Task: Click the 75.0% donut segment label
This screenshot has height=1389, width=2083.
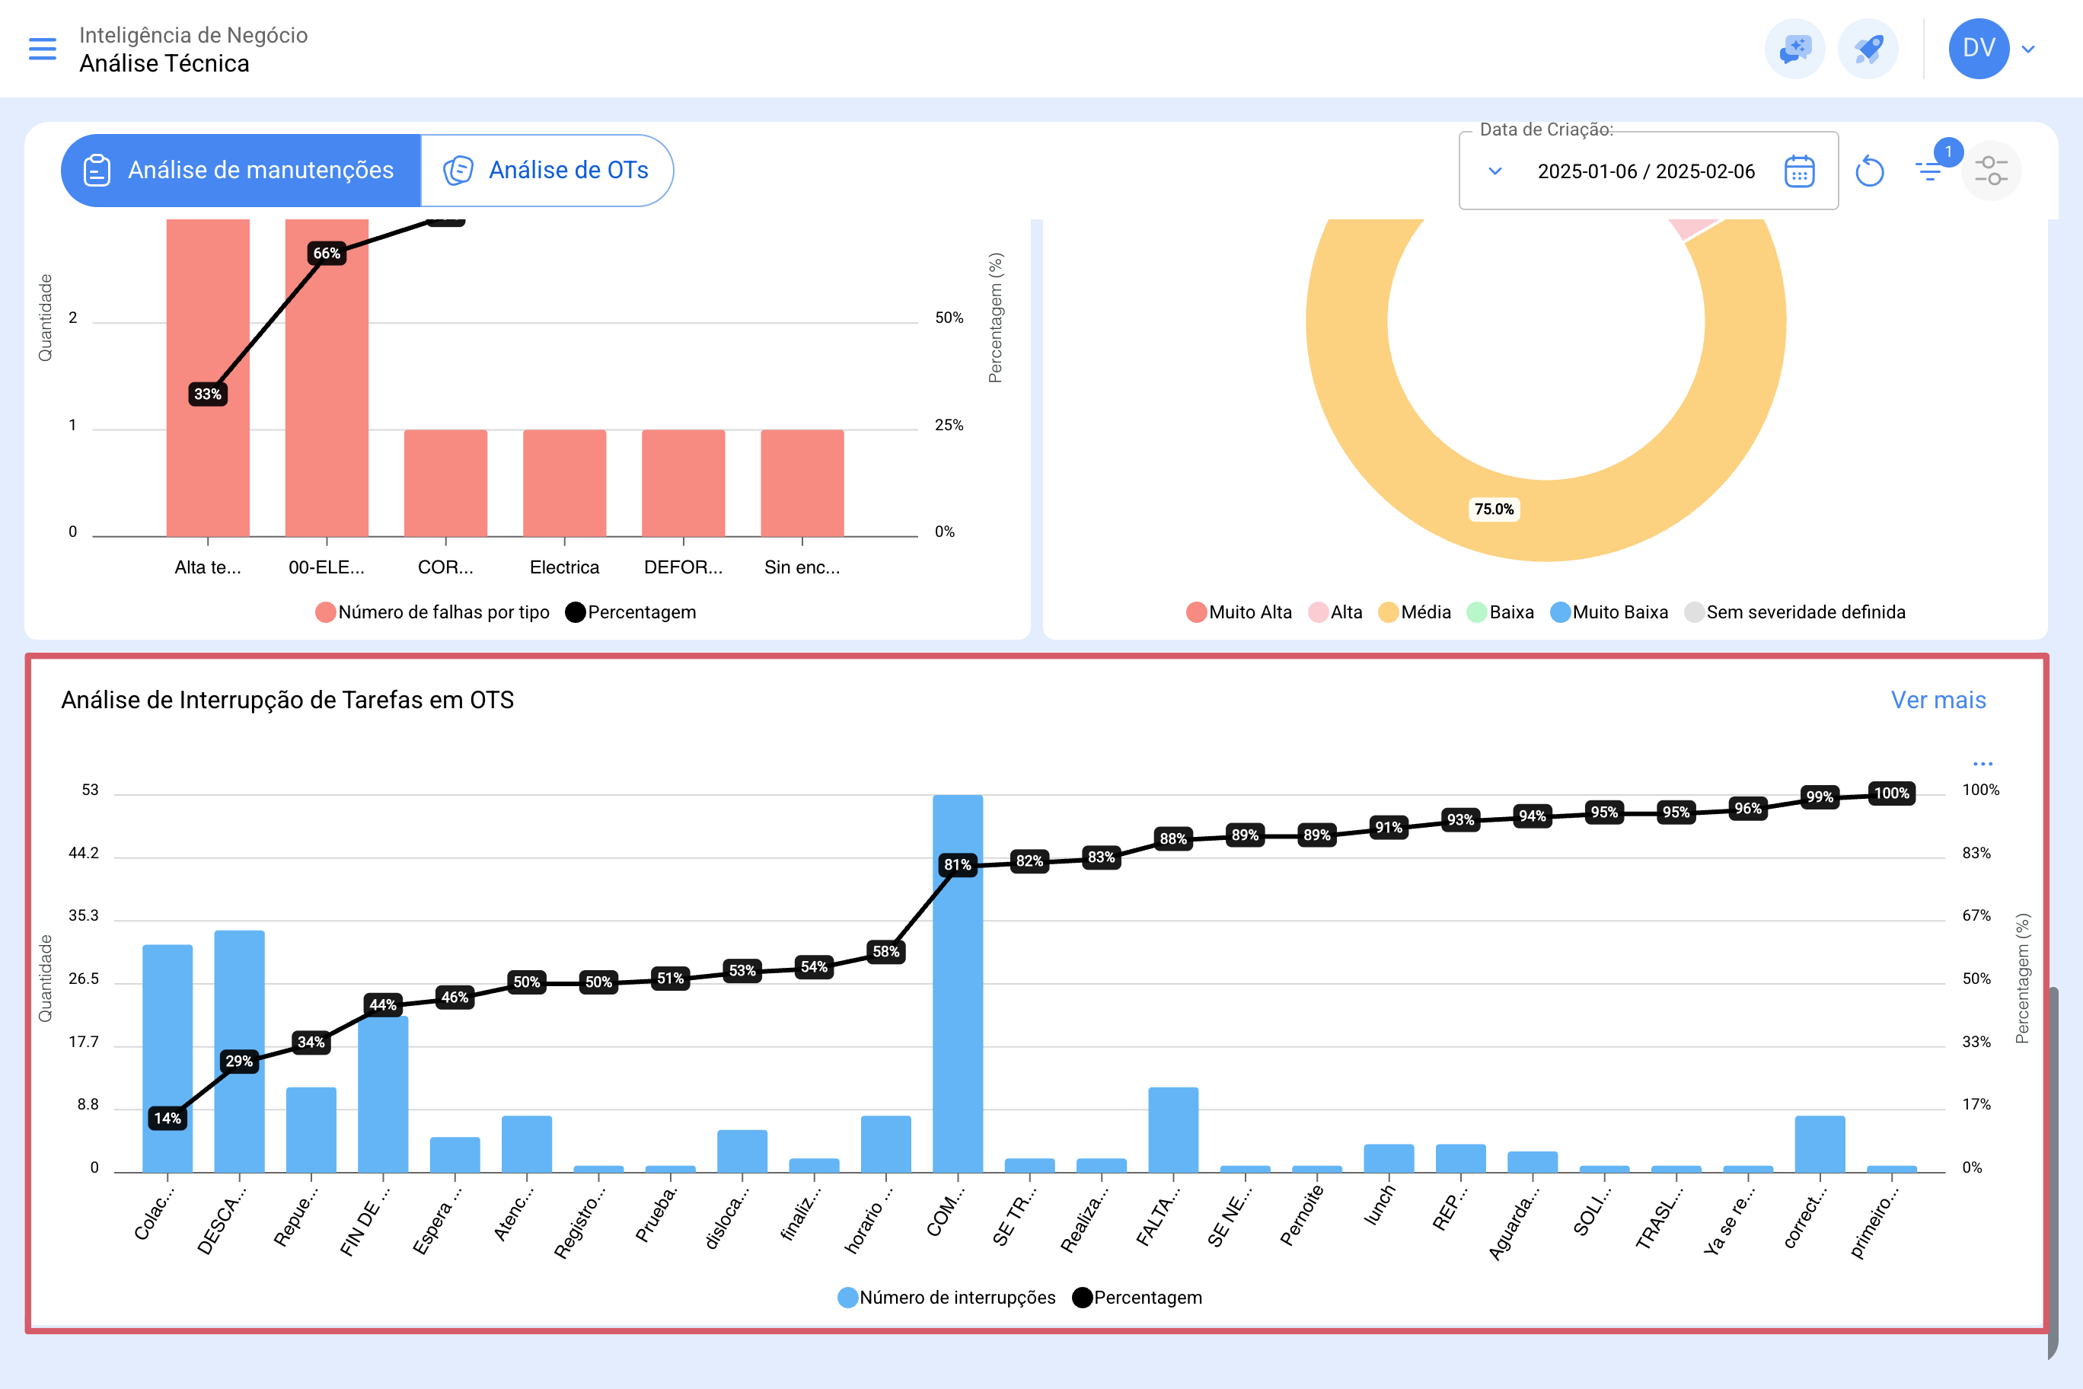Action: [x=1494, y=509]
